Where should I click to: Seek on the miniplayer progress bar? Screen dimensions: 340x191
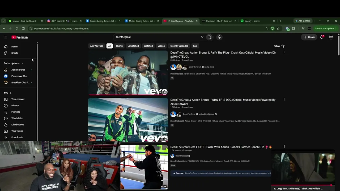pos(303,185)
